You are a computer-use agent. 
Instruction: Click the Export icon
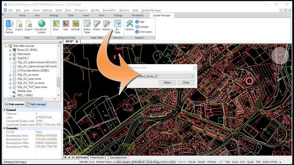click(28, 26)
